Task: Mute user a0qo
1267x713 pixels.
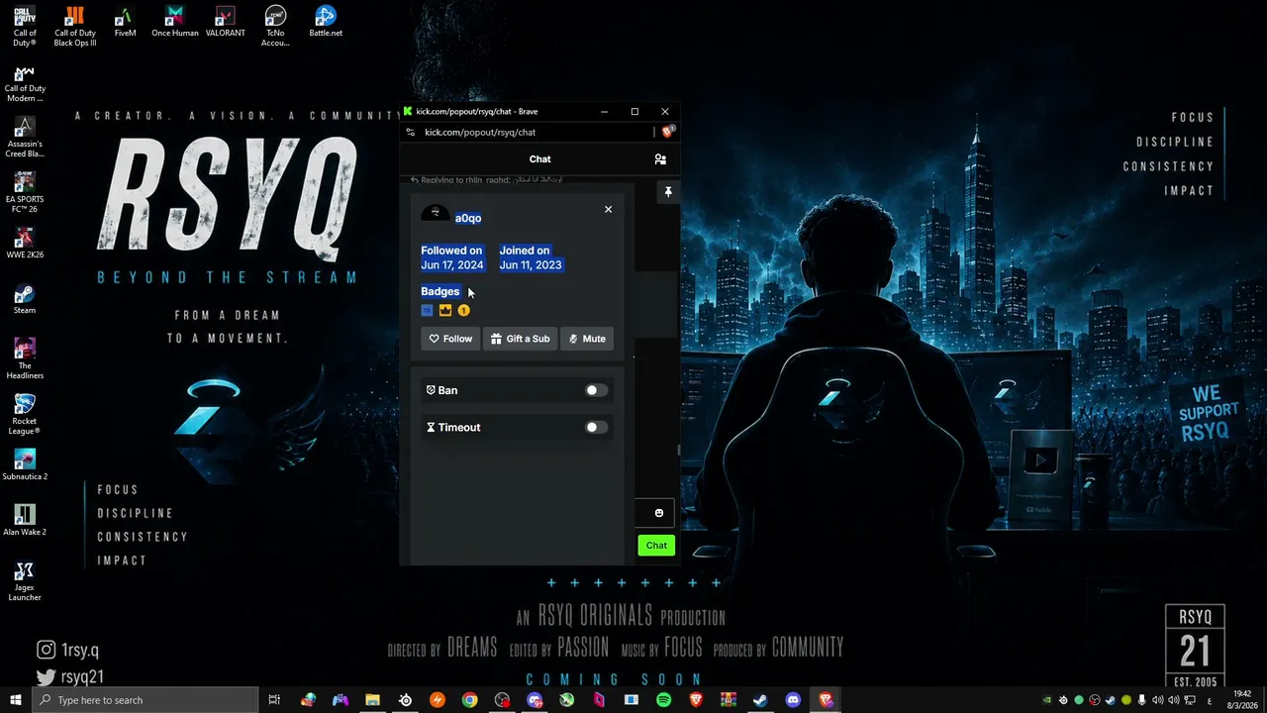Action: coord(587,339)
